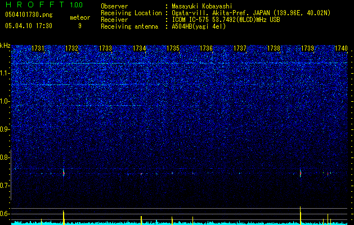Click the meteor count value 9

tap(80, 26)
